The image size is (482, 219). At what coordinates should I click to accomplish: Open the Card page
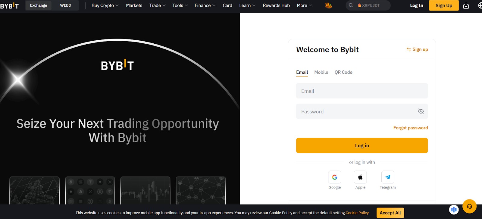pos(227,5)
